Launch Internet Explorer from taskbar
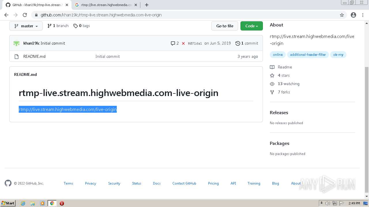 point(23,203)
